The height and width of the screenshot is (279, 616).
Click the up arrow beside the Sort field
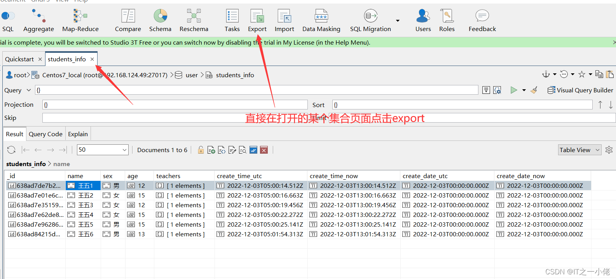coord(600,105)
